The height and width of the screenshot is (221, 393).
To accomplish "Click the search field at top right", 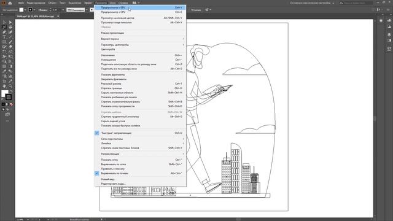I will pyautogui.click(x=356, y=3).
